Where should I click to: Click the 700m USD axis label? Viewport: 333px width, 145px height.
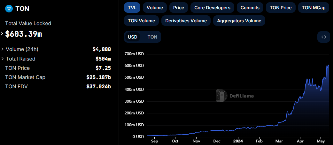click(x=134, y=54)
